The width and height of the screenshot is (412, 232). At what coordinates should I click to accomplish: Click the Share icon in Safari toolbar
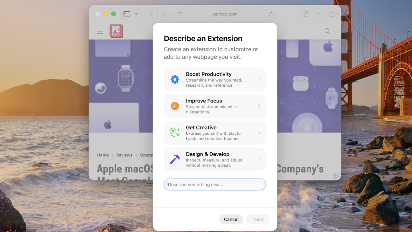click(x=306, y=14)
